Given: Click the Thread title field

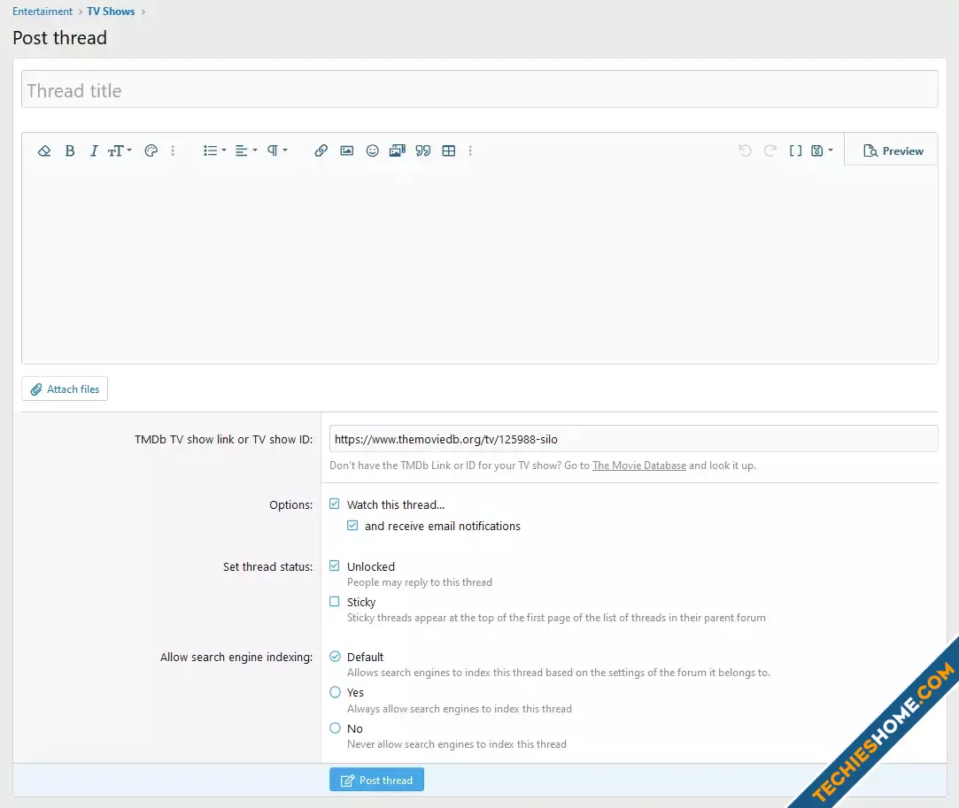Looking at the screenshot, I should click(x=480, y=89).
